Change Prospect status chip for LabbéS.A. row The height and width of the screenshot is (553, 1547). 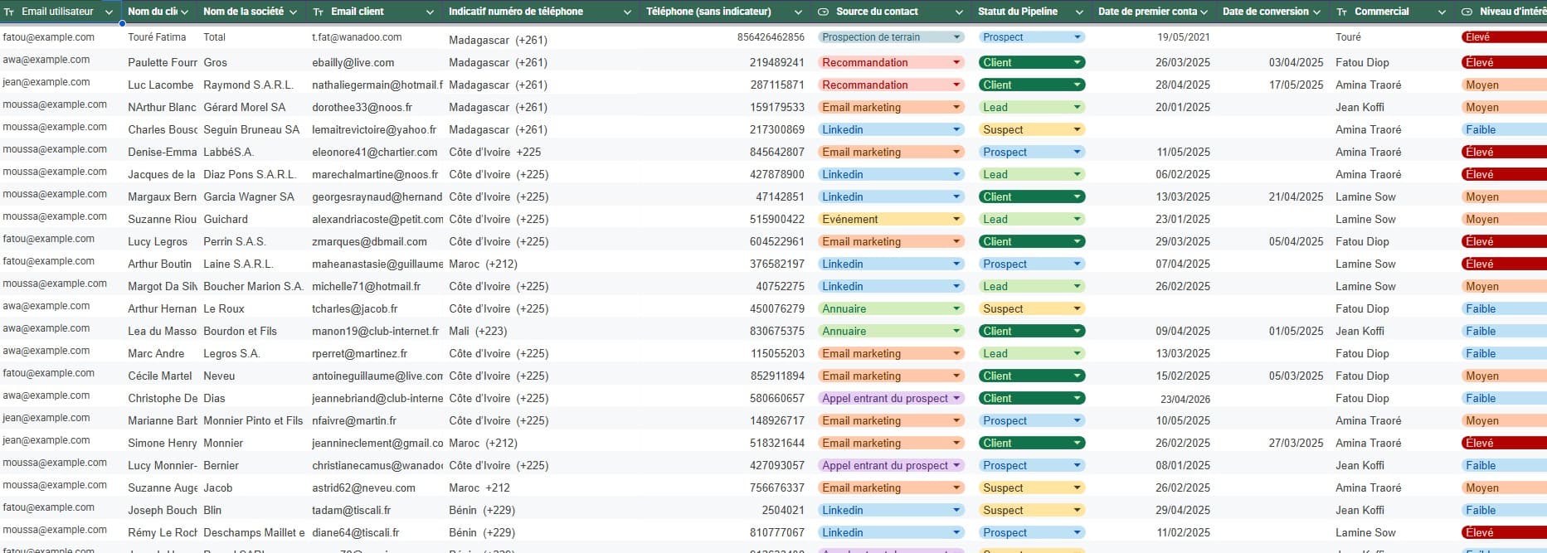[x=1032, y=152]
